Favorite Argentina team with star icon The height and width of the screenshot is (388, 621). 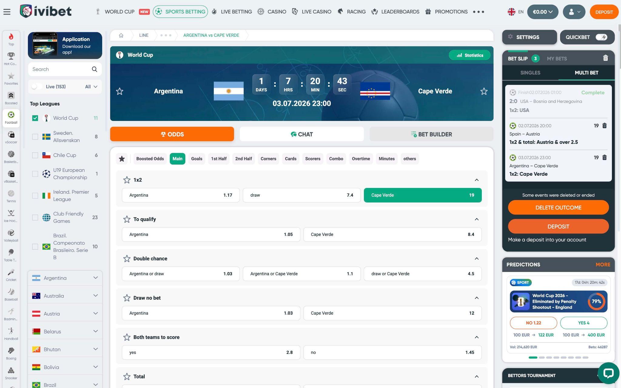click(x=119, y=91)
